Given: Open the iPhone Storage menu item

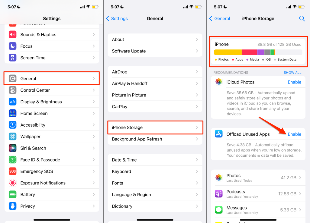Looking at the screenshot, I should point(155,127).
